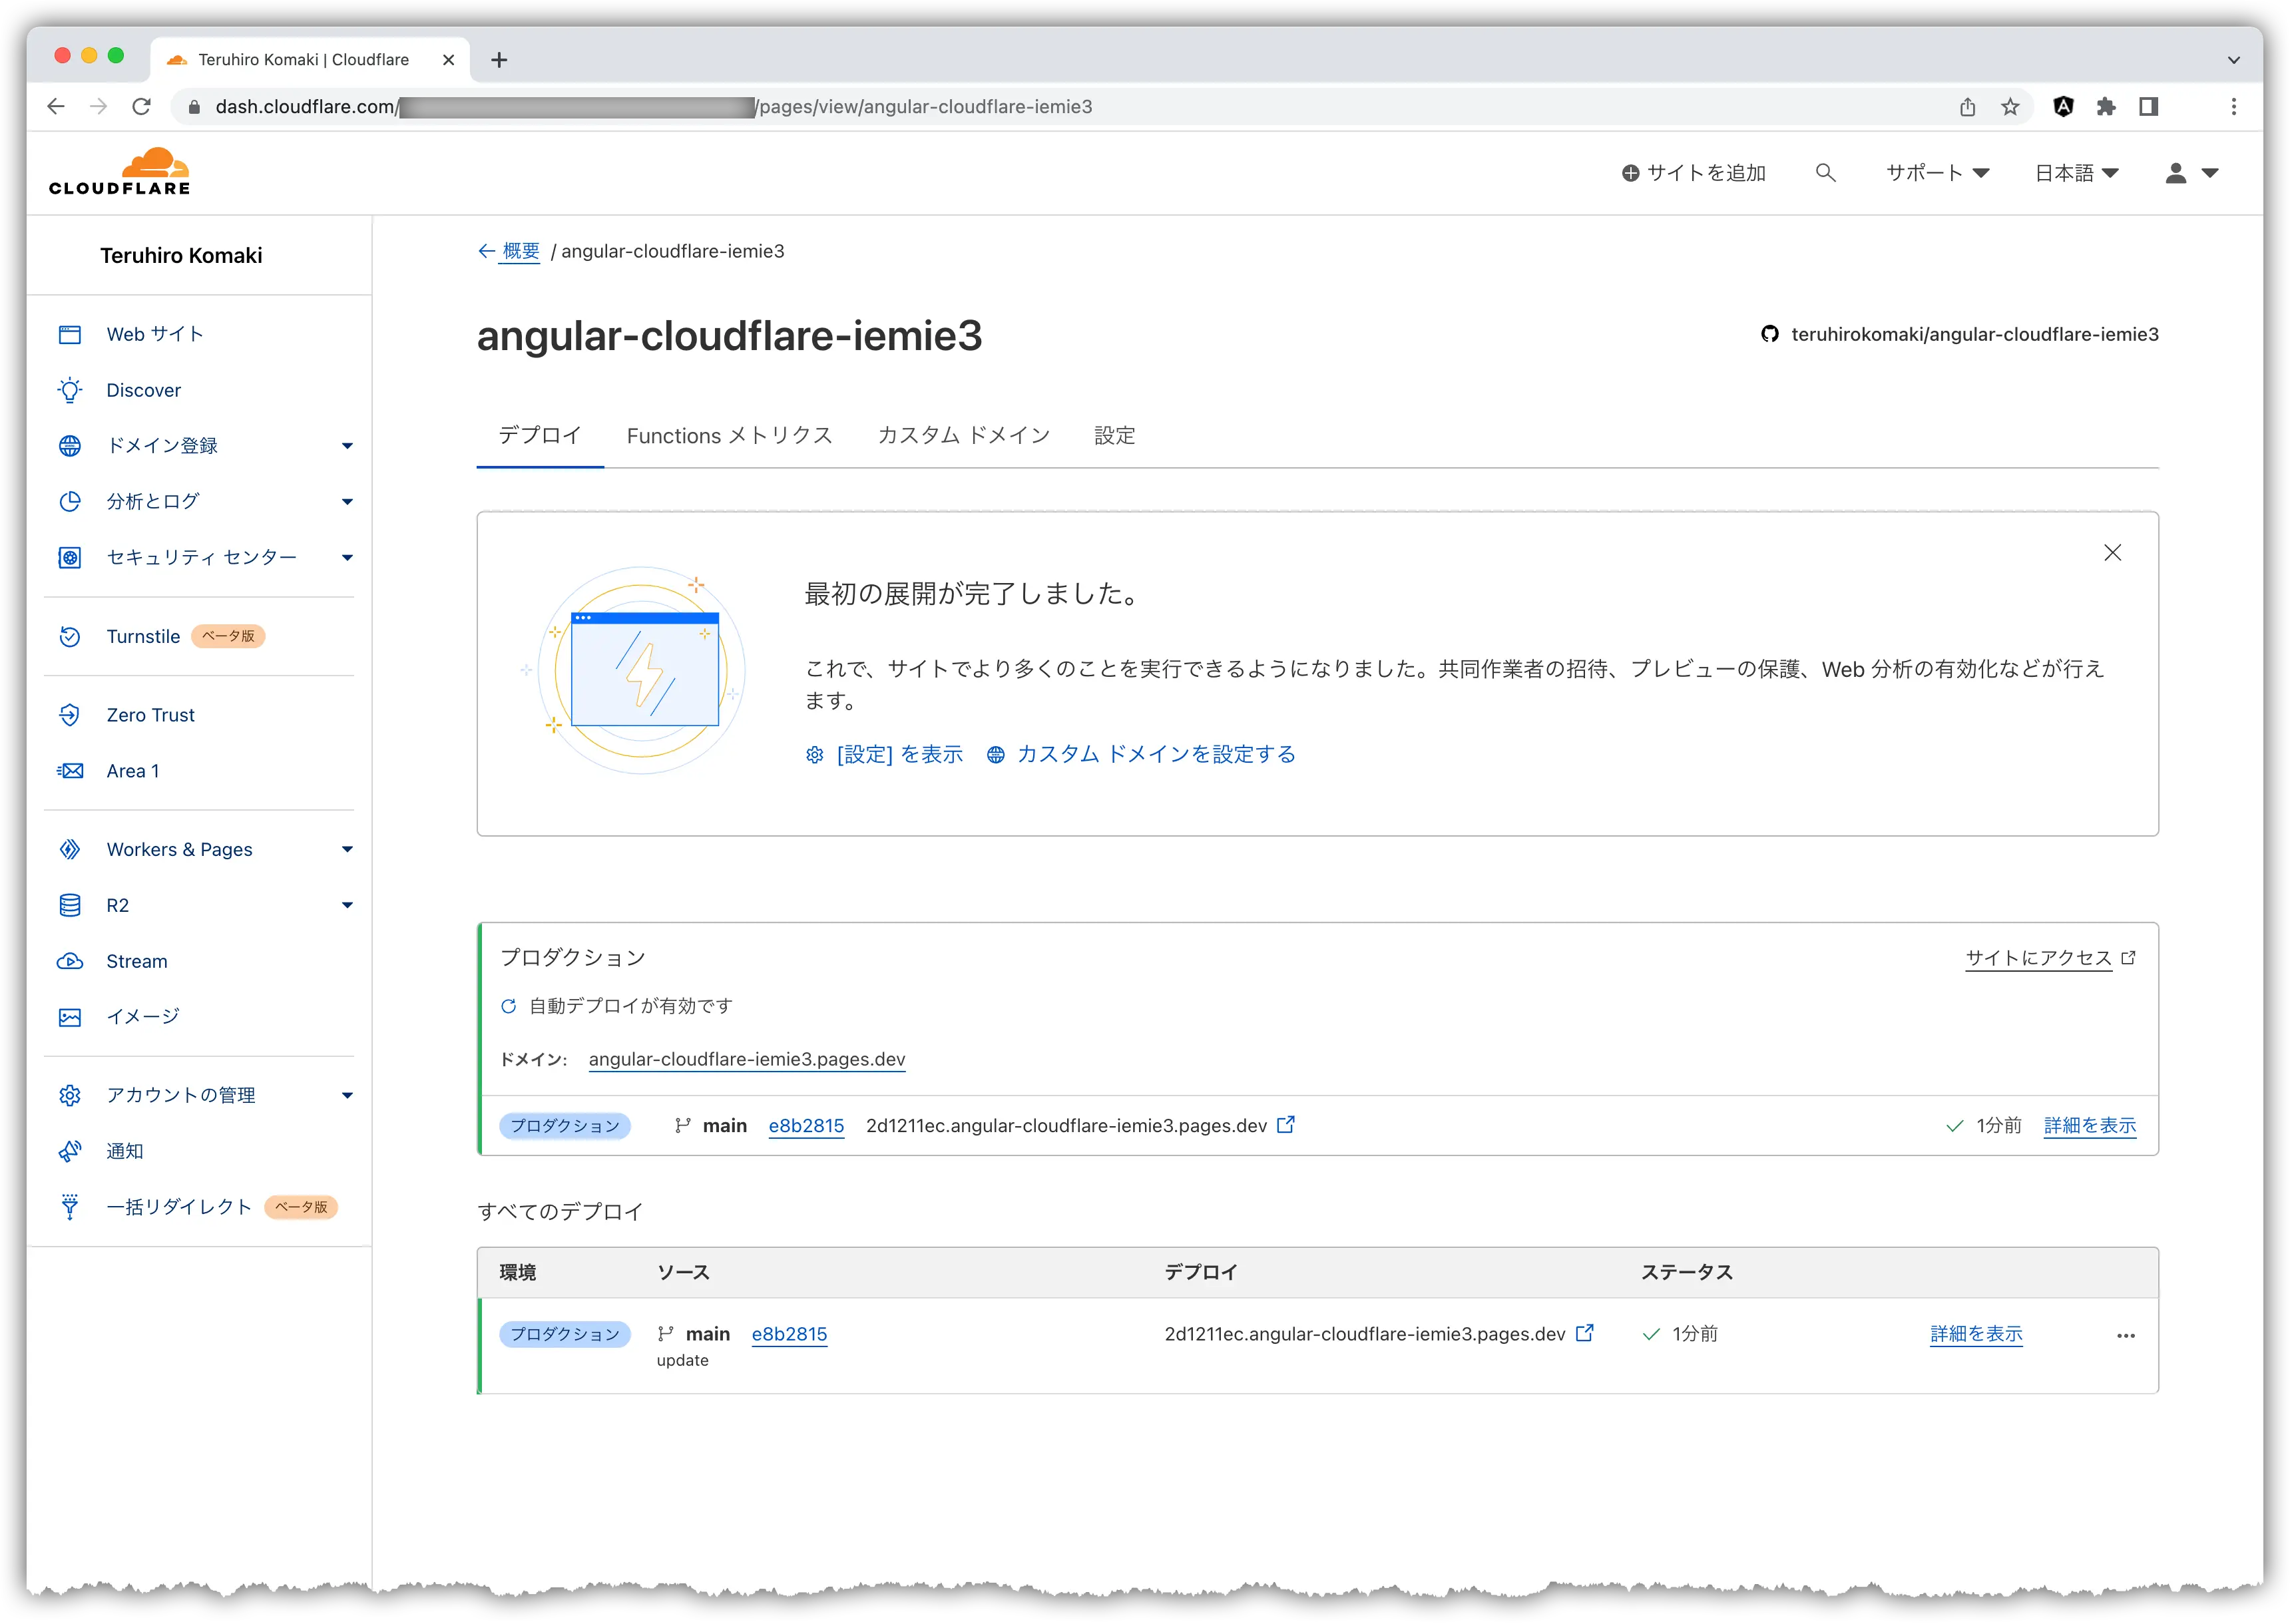Visit angular-cloudflare-iemie3.pages.dev domain link
Viewport: 2290px width, 1624px height.
pyautogui.click(x=746, y=1059)
